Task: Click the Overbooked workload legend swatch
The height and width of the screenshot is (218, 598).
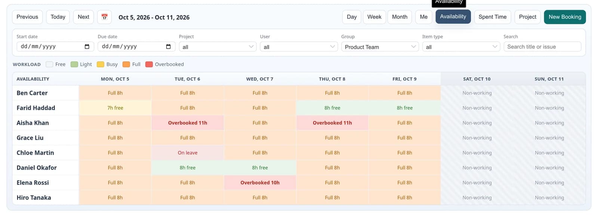Action: coord(149,64)
